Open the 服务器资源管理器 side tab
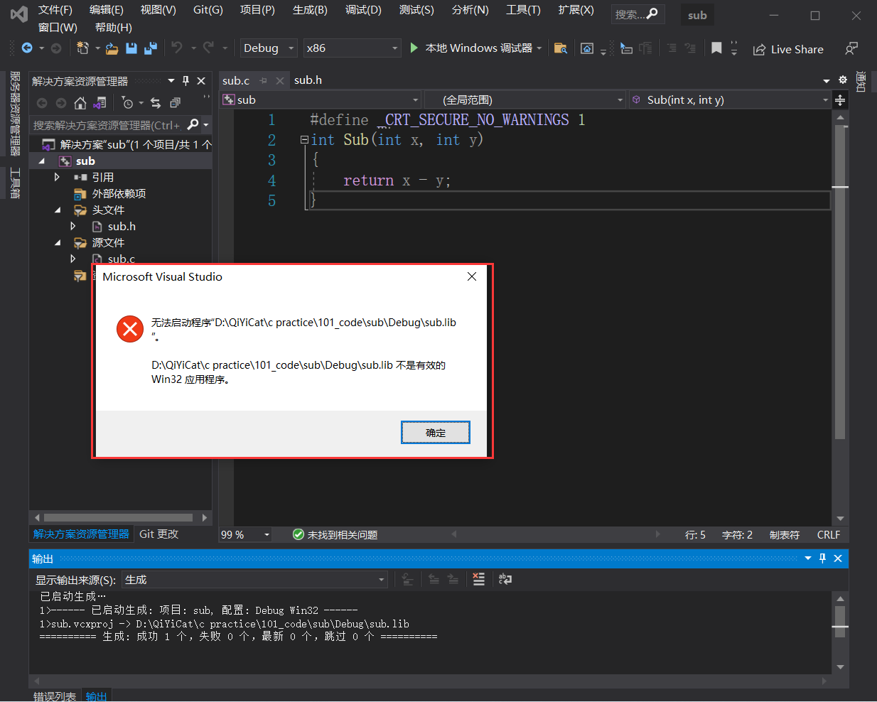 pyautogui.click(x=14, y=114)
